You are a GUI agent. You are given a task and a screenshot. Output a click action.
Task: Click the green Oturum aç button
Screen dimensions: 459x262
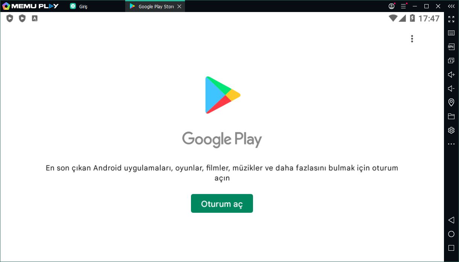pyautogui.click(x=222, y=203)
